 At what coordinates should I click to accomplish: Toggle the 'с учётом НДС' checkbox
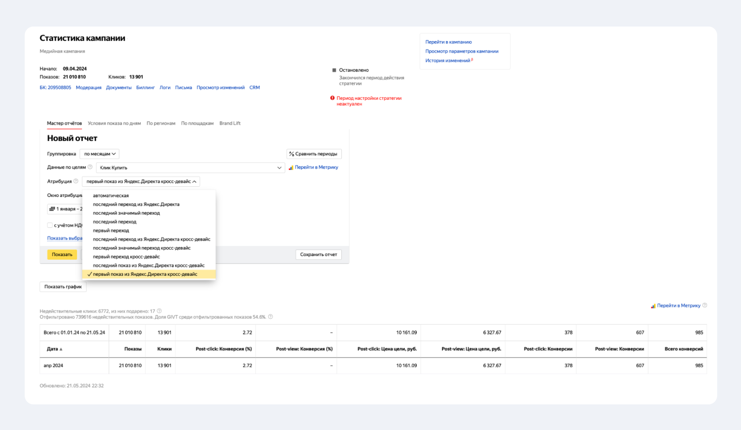[50, 225]
